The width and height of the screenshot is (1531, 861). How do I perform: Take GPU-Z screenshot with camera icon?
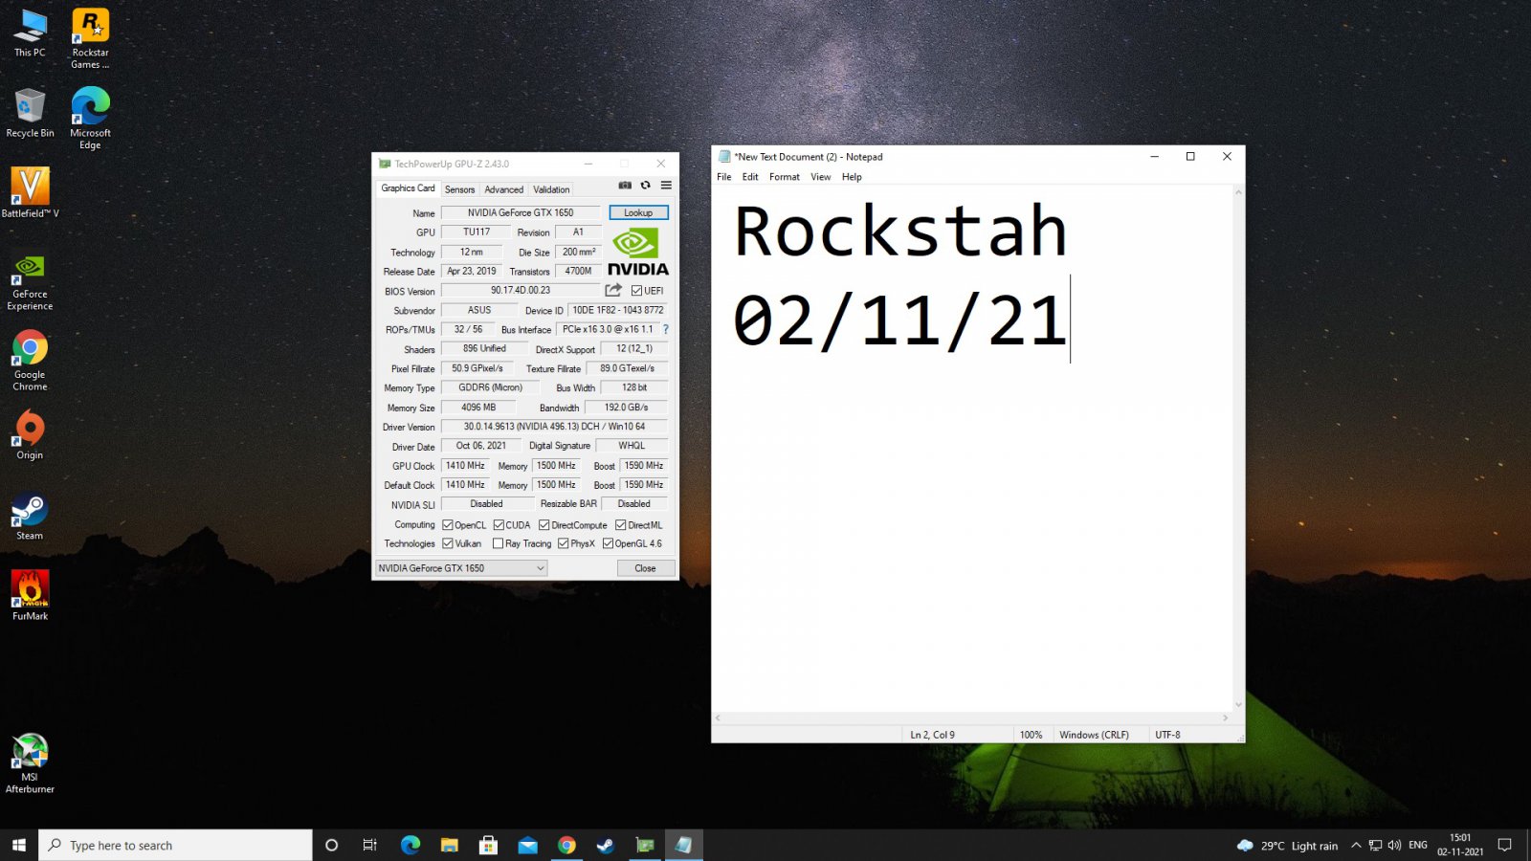point(625,186)
